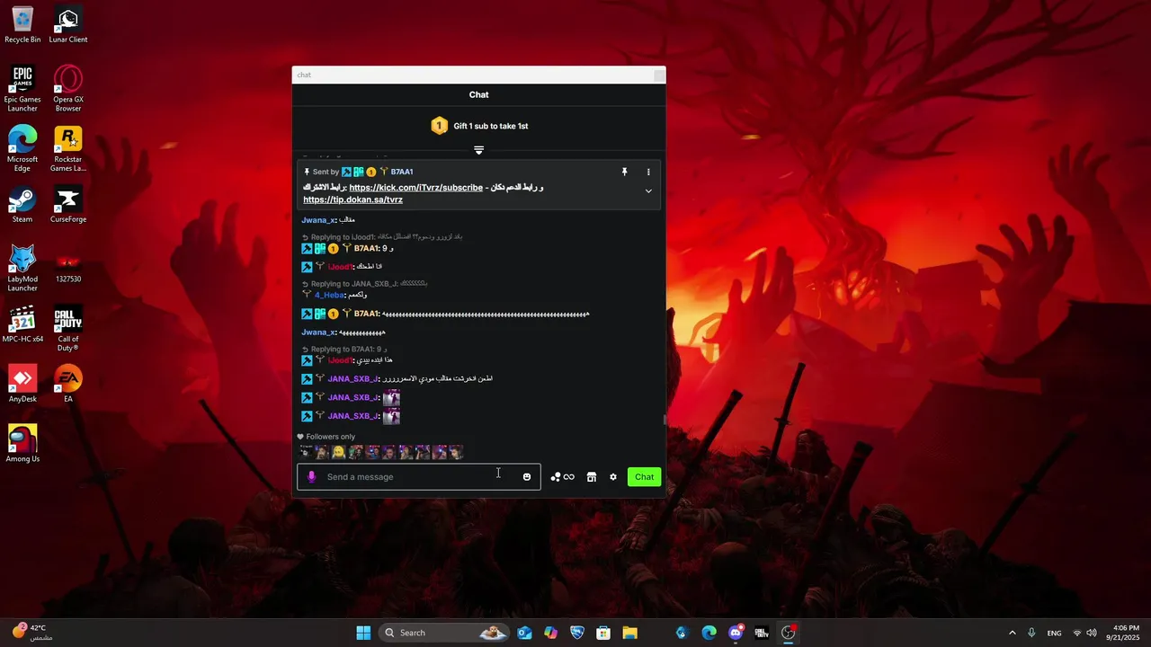
Task: Select Rockstar Games Launcher desktop icon
Action: click(68, 148)
